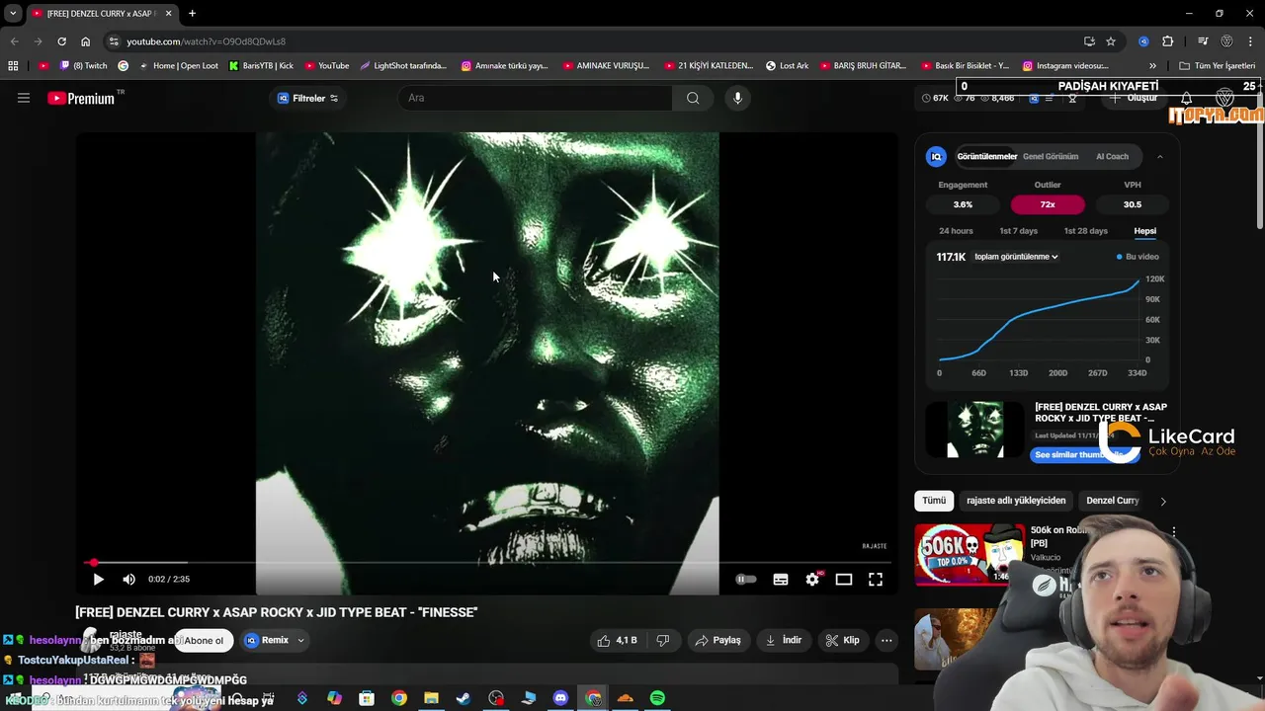
Task: Toggle subtitles/closed captions button
Action: 781,580
